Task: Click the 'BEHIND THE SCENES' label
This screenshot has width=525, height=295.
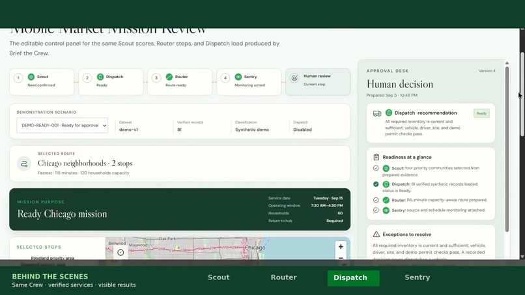Action: click(50, 276)
